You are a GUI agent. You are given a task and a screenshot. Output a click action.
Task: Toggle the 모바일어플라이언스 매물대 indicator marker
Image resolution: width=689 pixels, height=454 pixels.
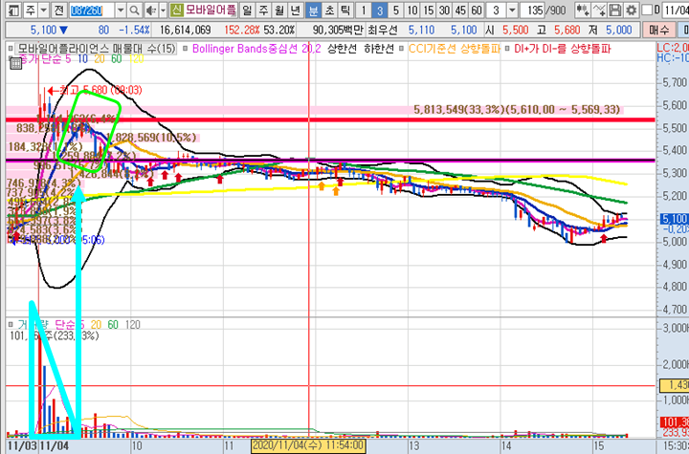(11, 49)
